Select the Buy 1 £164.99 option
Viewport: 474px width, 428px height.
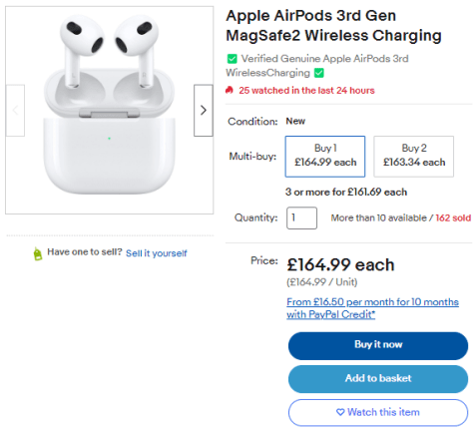(x=325, y=157)
